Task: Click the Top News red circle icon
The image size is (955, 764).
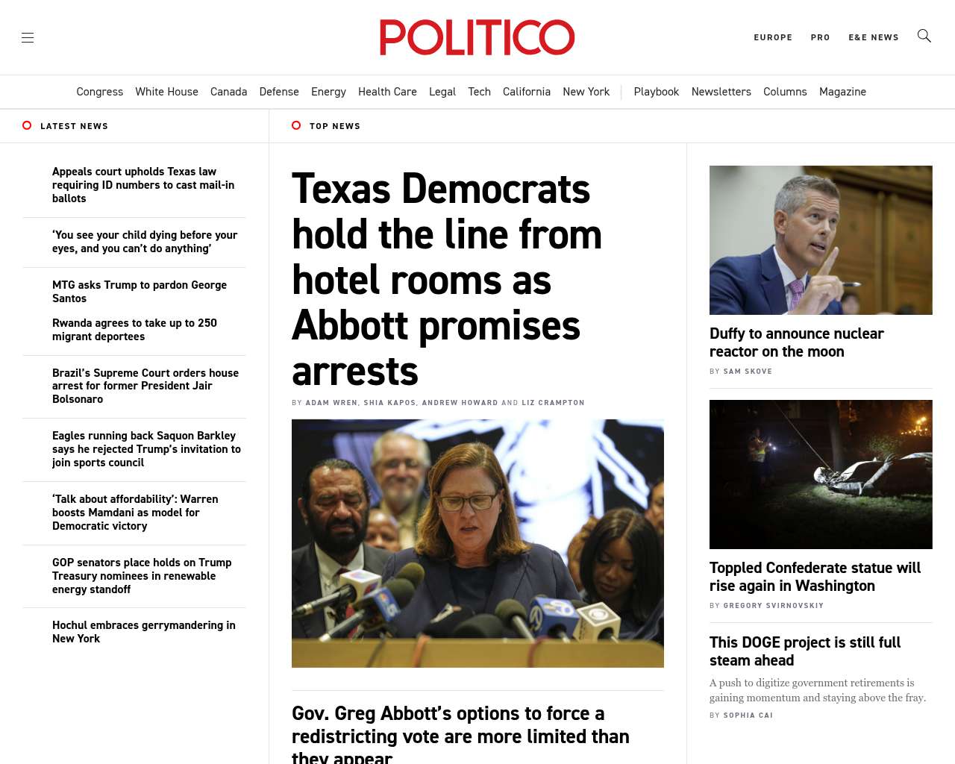Action: pos(296,125)
